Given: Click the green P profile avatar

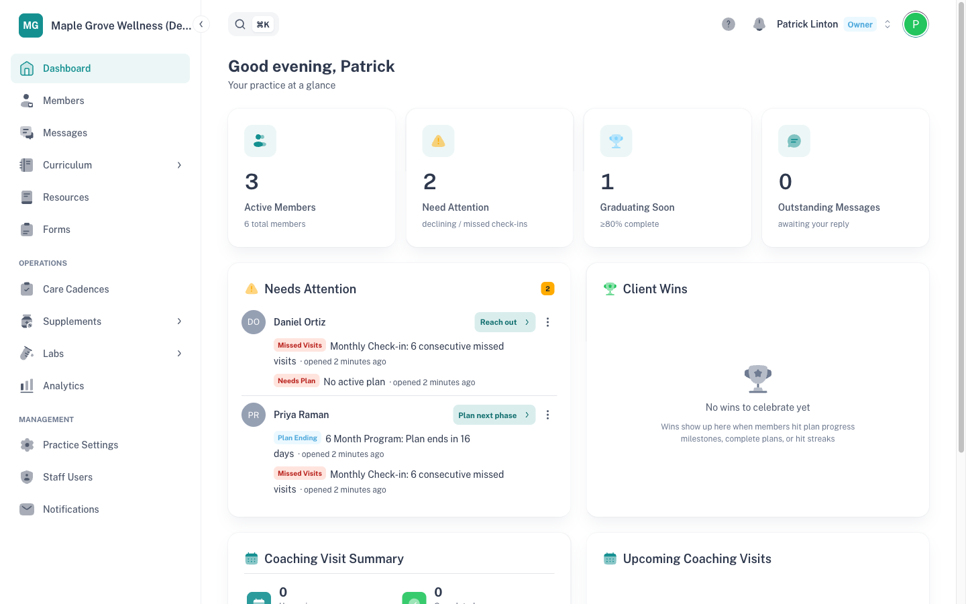Looking at the screenshot, I should (x=916, y=24).
